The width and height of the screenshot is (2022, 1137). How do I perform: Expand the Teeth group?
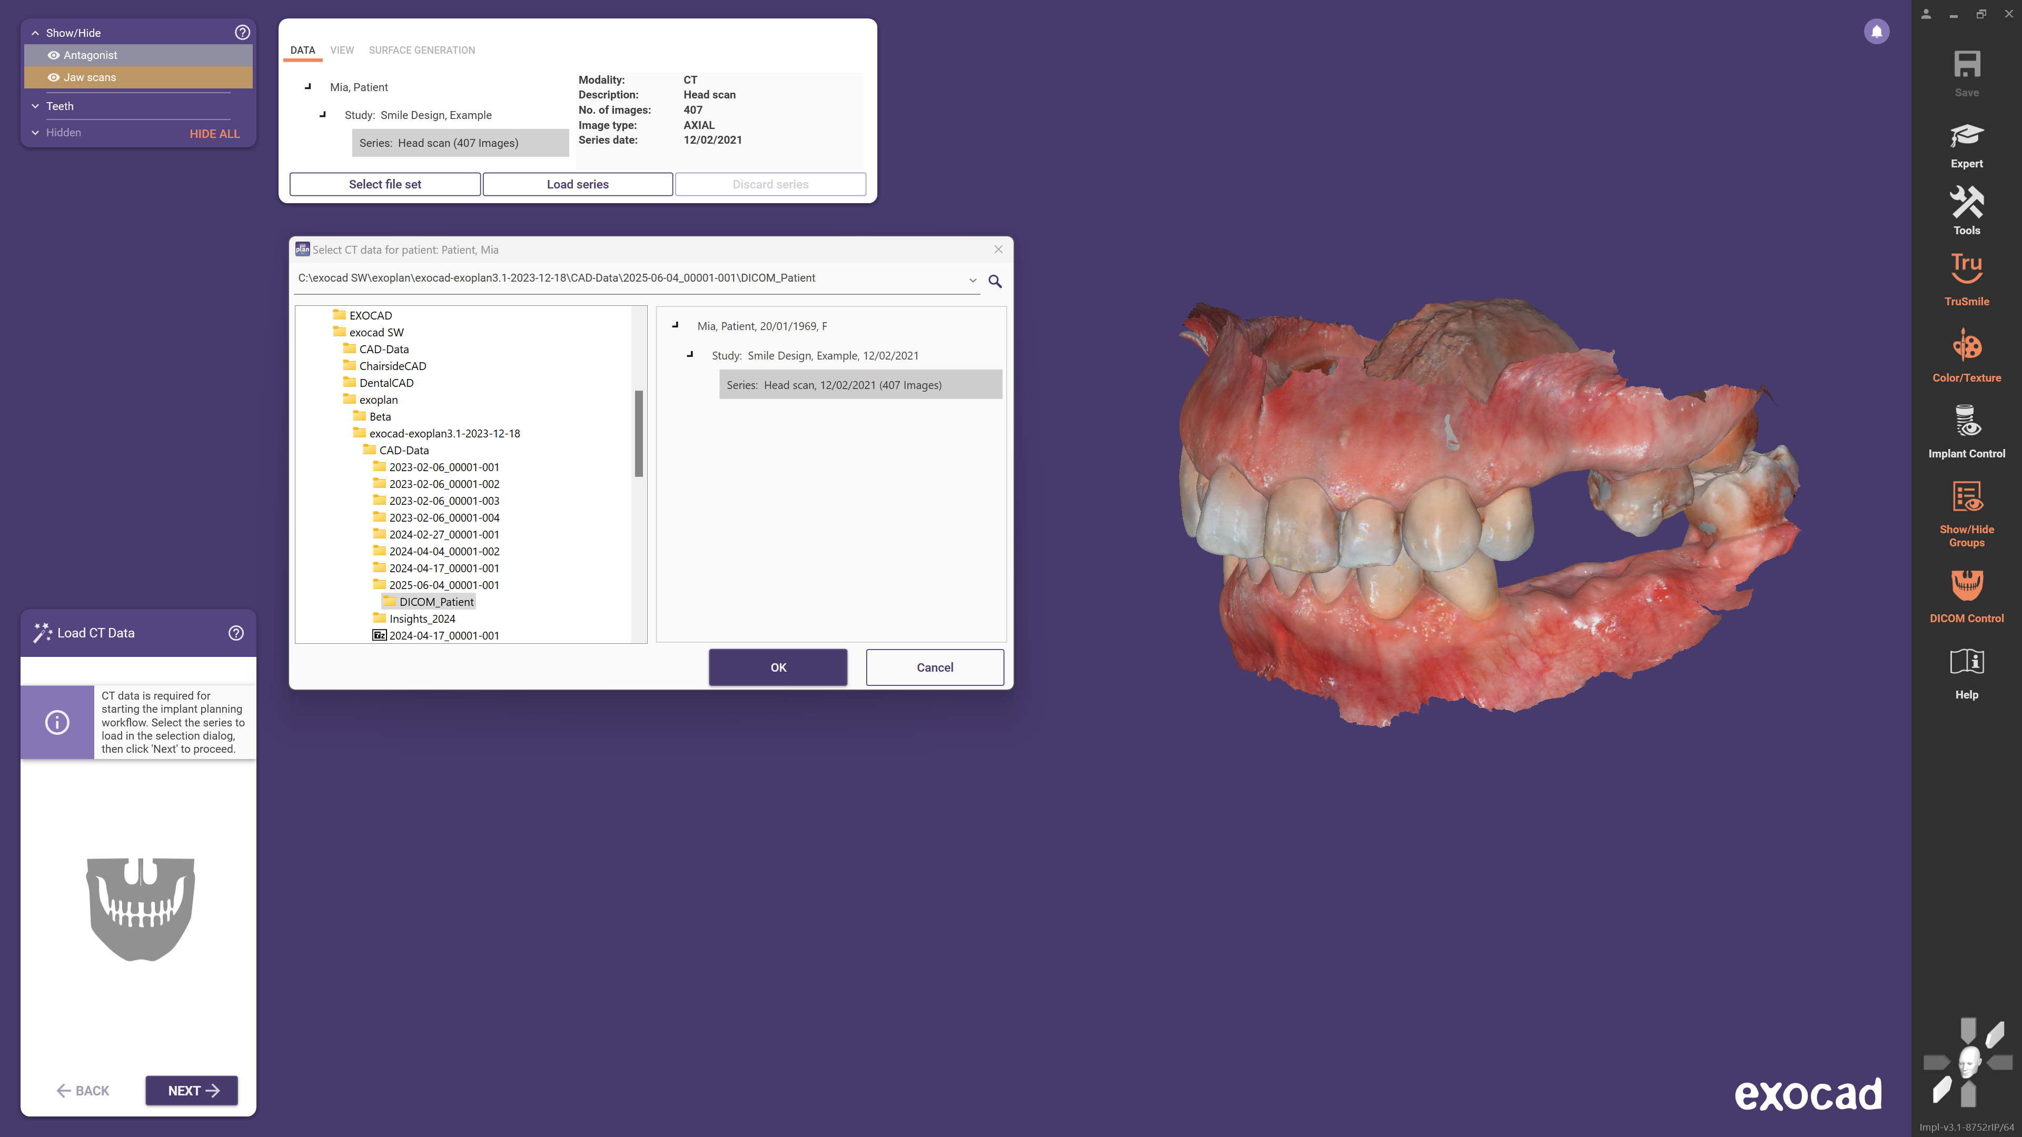(x=35, y=106)
